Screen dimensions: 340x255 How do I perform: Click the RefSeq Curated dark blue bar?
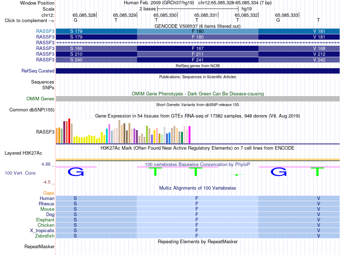[x=198, y=71]
